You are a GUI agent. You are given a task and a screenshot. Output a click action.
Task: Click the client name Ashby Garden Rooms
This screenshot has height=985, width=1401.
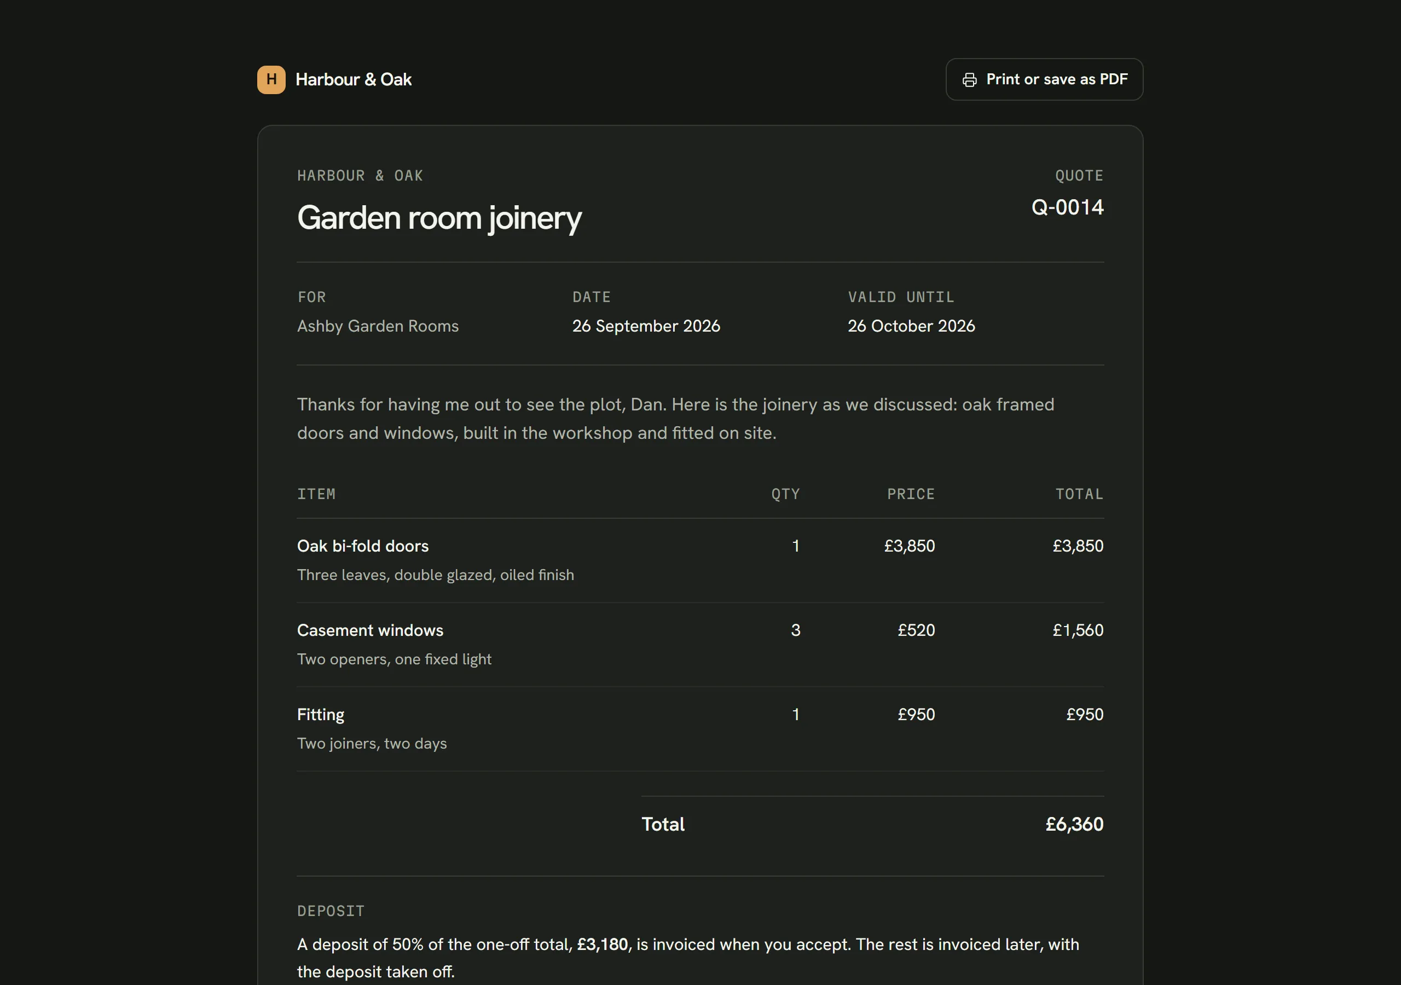coord(378,326)
